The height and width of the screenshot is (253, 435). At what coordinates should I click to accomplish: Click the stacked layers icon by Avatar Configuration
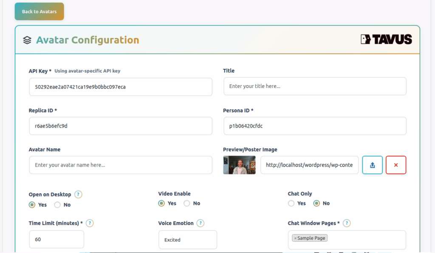[x=27, y=40]
